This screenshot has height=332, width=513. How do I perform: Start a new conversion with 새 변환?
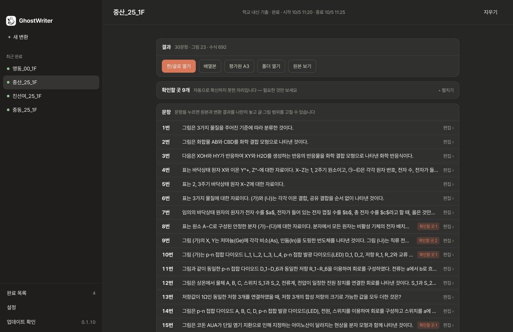[x=18, y=37]
